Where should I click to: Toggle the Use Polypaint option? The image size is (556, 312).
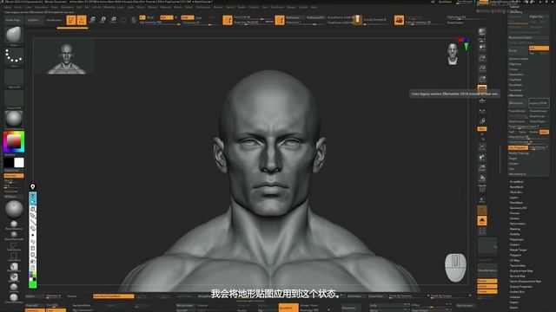point(518,147)
